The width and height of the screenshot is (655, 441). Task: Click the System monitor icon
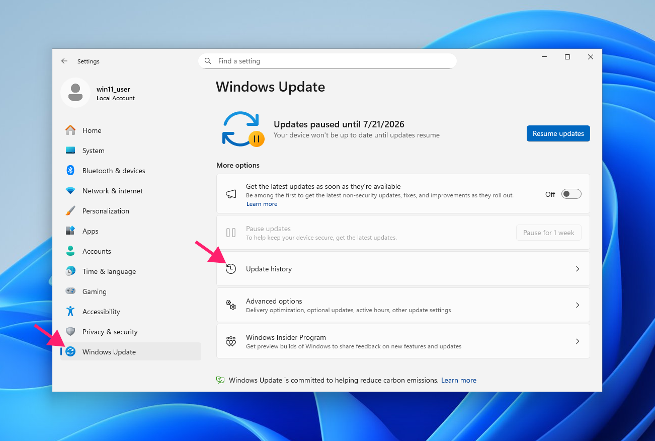(70, 151)
